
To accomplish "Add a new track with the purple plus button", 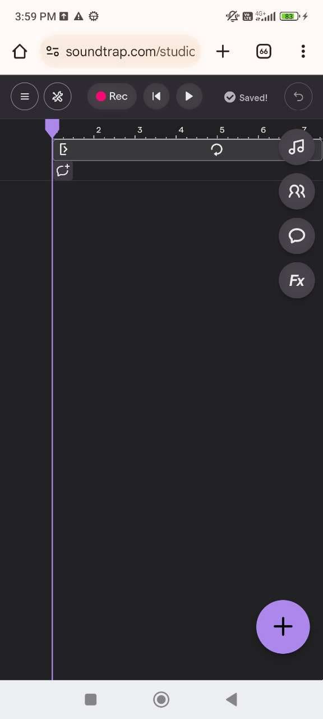I will [x=283, y=626].
